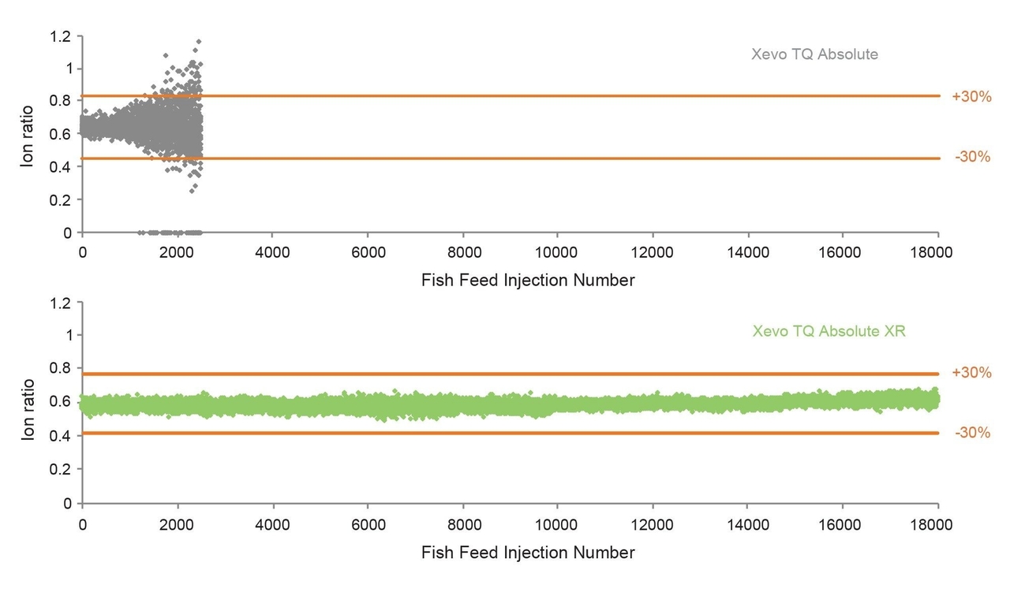This screenshot has height=592, width=1010.
Task: Select the +30% label on the top chart
Action: click(x=971, y=96)
